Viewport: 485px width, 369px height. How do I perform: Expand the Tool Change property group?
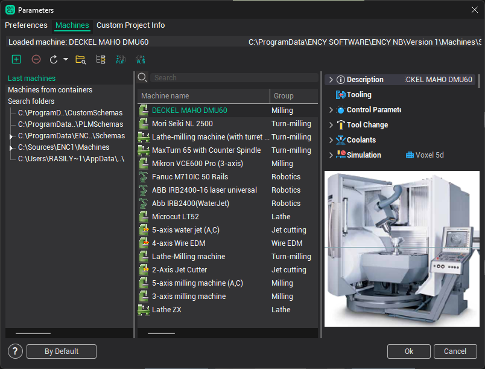click(x=331, y=125)
